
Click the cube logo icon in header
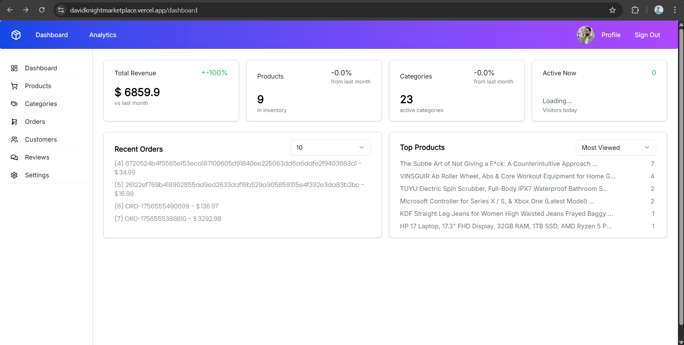(x=16, y=35)
